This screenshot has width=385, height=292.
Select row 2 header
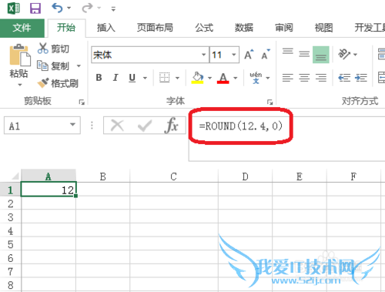10,203
